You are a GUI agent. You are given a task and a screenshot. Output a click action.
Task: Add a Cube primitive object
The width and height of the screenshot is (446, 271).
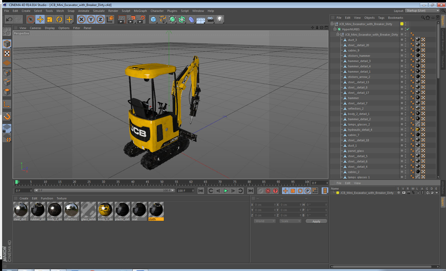153,19
